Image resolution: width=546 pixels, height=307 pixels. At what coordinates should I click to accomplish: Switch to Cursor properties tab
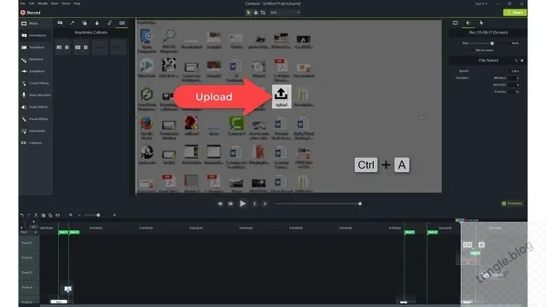pos(481,23)
